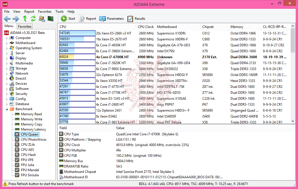This screenshot has width=298, height=189.
Task: Open the system monitor graph icon
Action: 51,19
